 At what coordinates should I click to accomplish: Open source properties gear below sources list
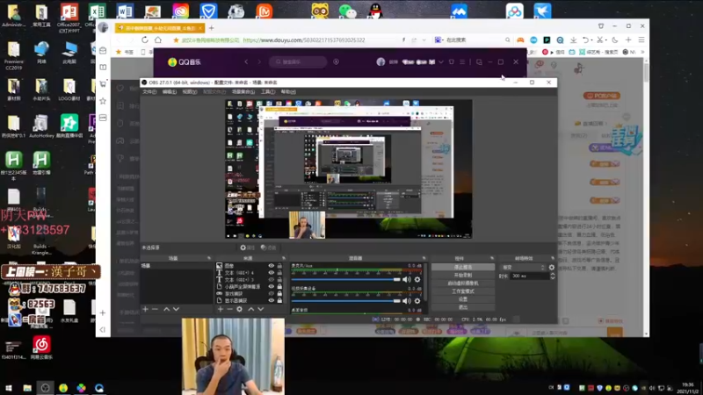coord(239,309)
